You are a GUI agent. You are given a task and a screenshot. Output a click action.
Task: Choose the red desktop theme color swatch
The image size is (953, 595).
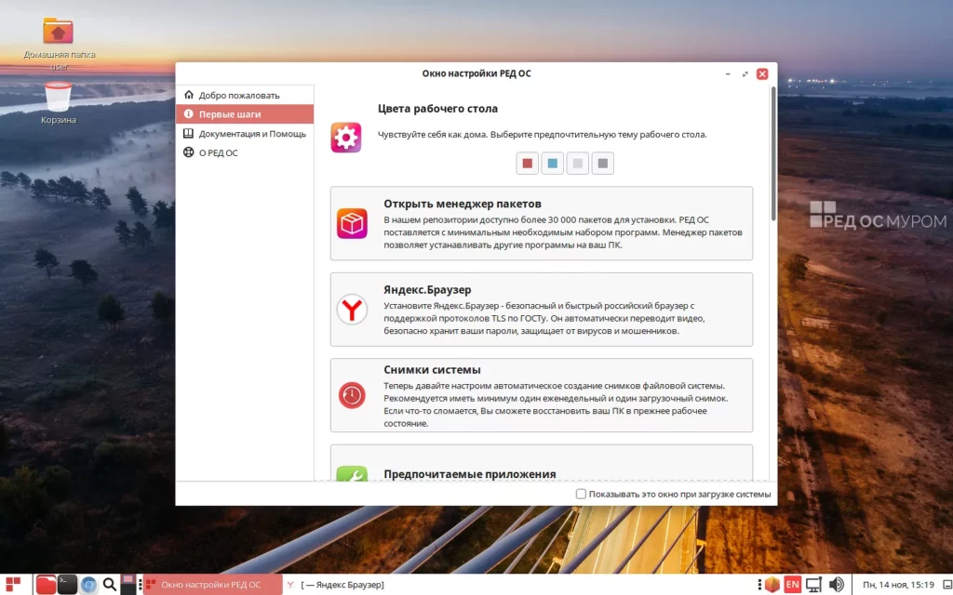coord(528,164)
